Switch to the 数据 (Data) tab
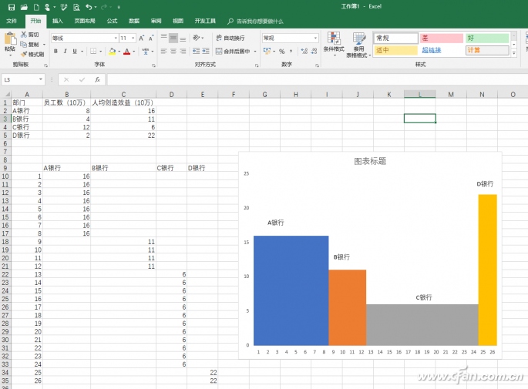This screenshot has height=389, width=528. tap(134, 21)
